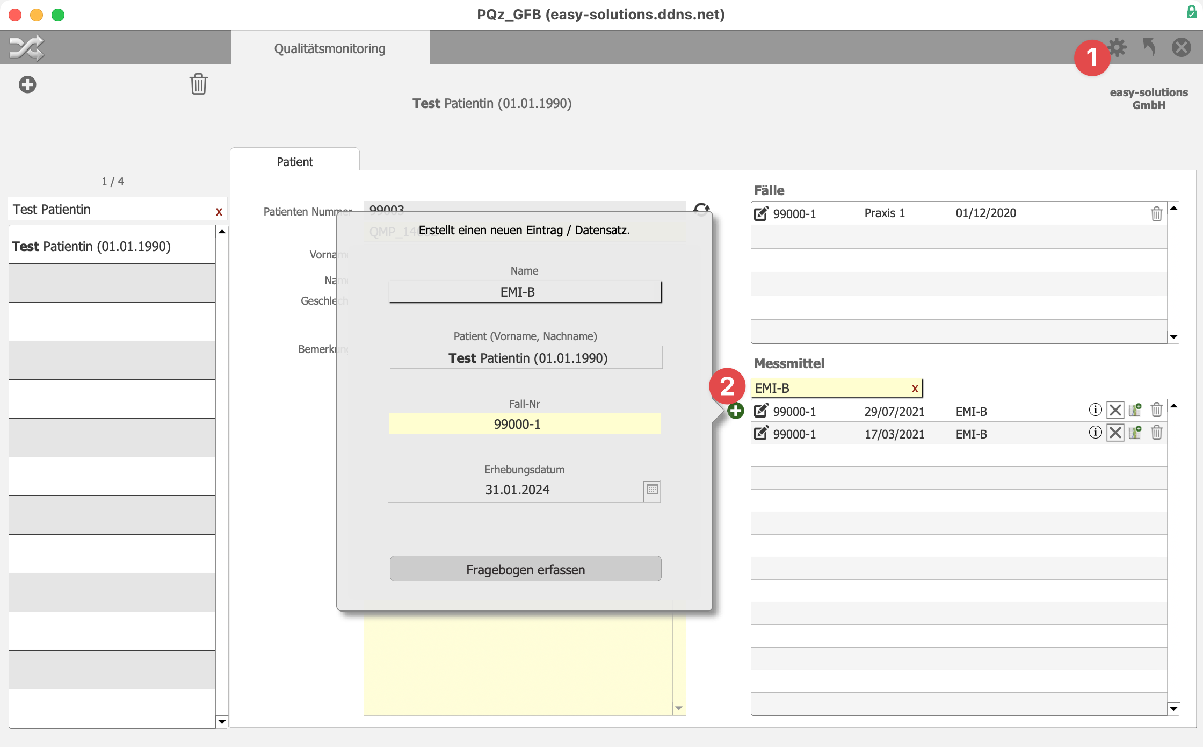Add new Messmittel entry with green plus
Screen dimensions: 1203x747
pyautogui.click(x=736, y=411)
